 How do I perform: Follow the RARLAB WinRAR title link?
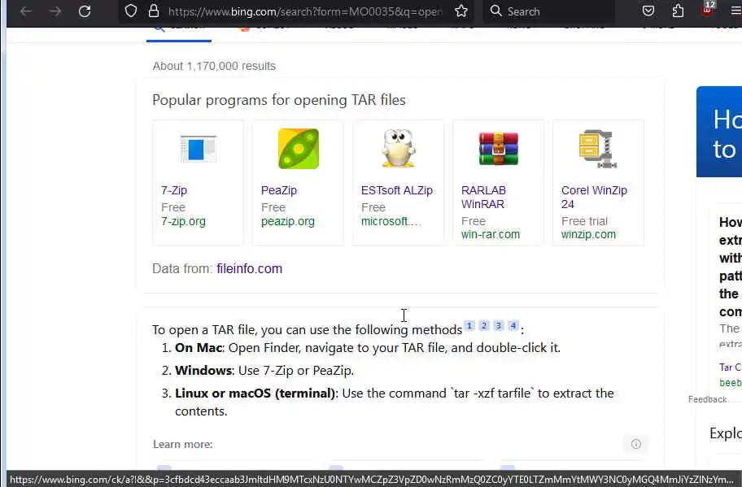tap(483, 198)
